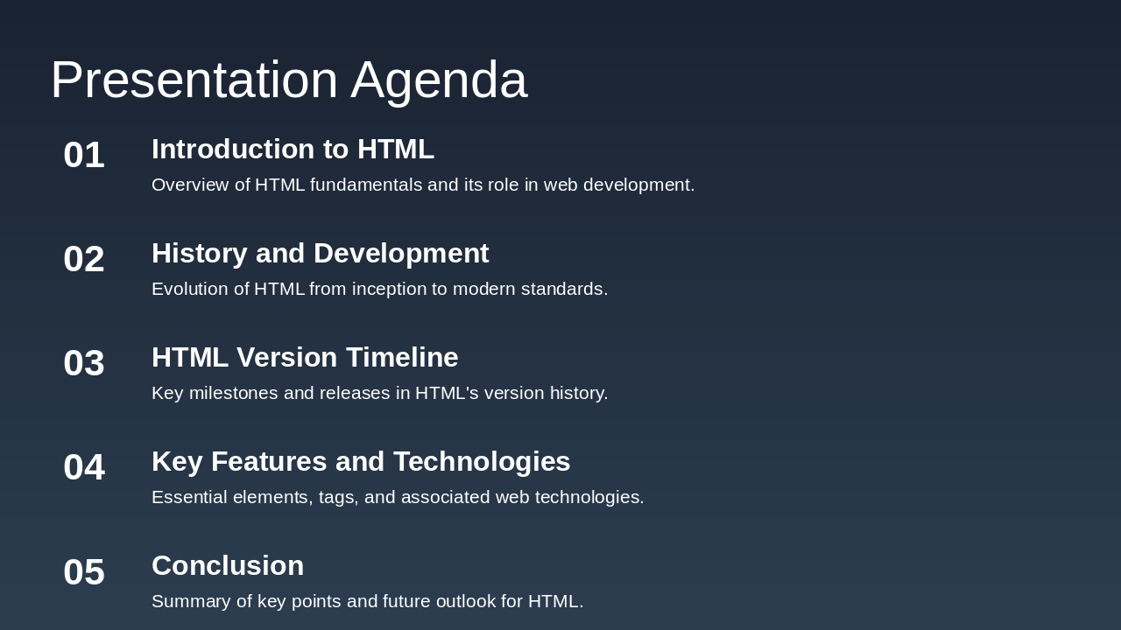This screenshot has height=630, width=1121.
Task: Click the slide title Presentation Agenda
Action: [x=289, y=80]
